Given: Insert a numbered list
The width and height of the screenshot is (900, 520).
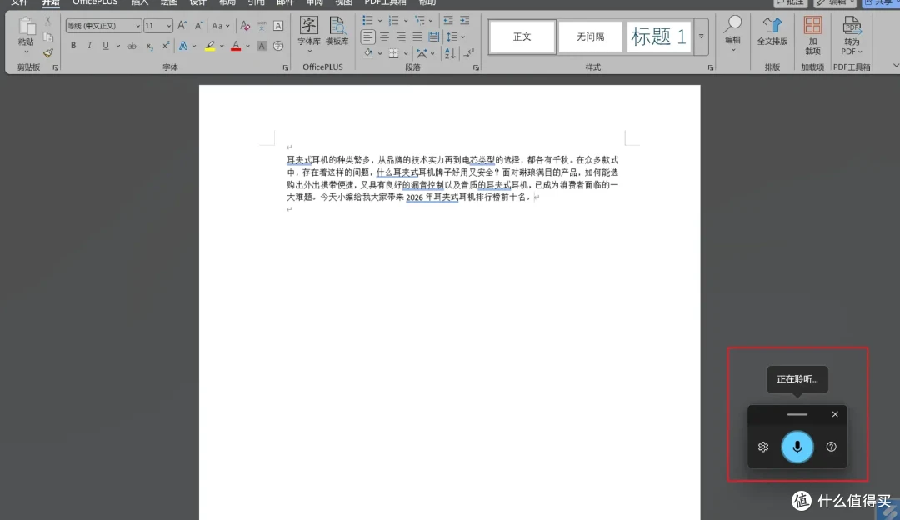Looking at the screenshot, I should point(393,21).
